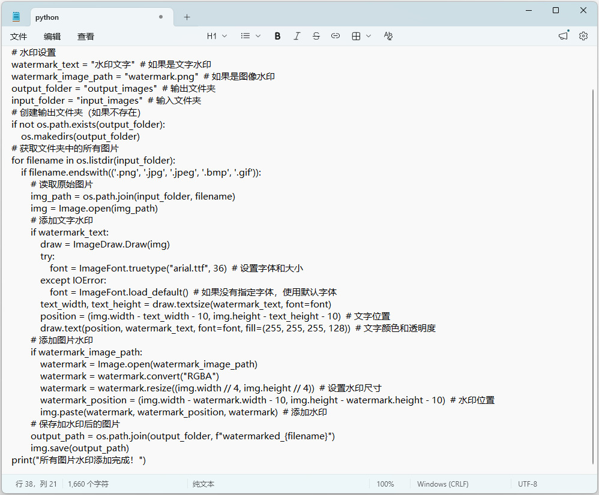Clear formatting with the Ab icon
Viewport: 599px width, 495px height.
click(x=388, y=36)
